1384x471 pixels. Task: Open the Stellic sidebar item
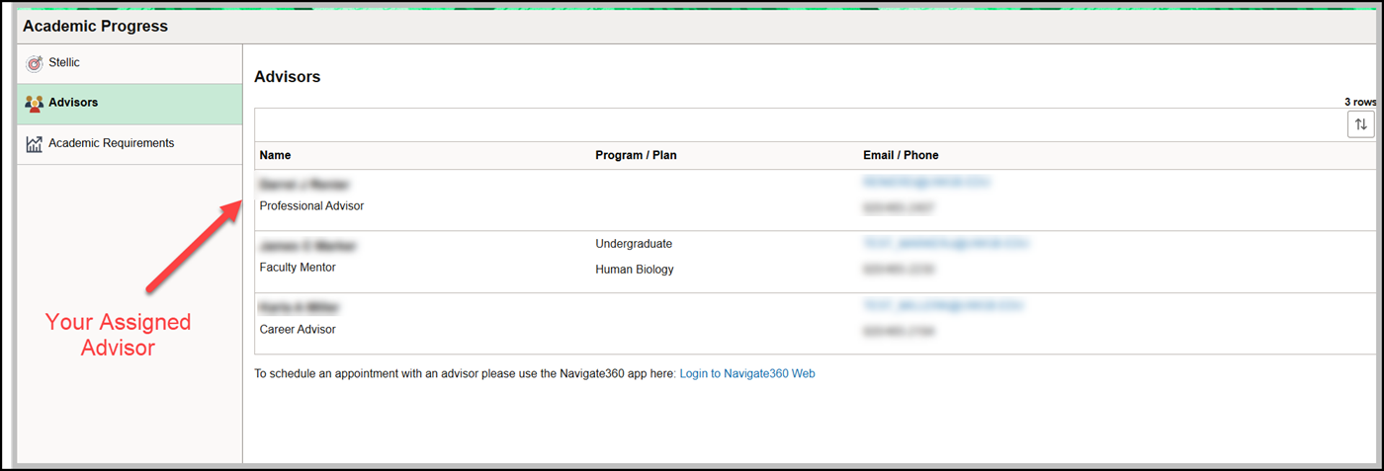pos(64,63)
